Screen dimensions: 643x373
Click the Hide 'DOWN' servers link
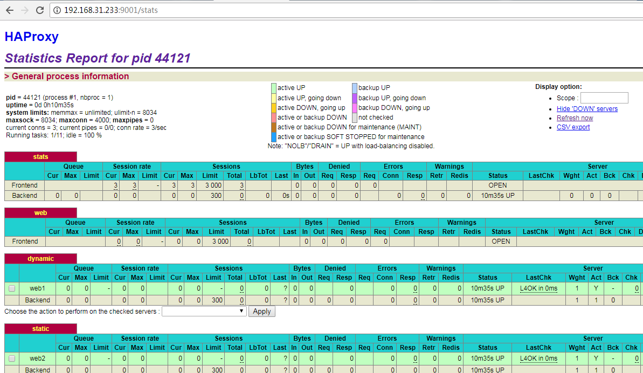click(587, 109)
